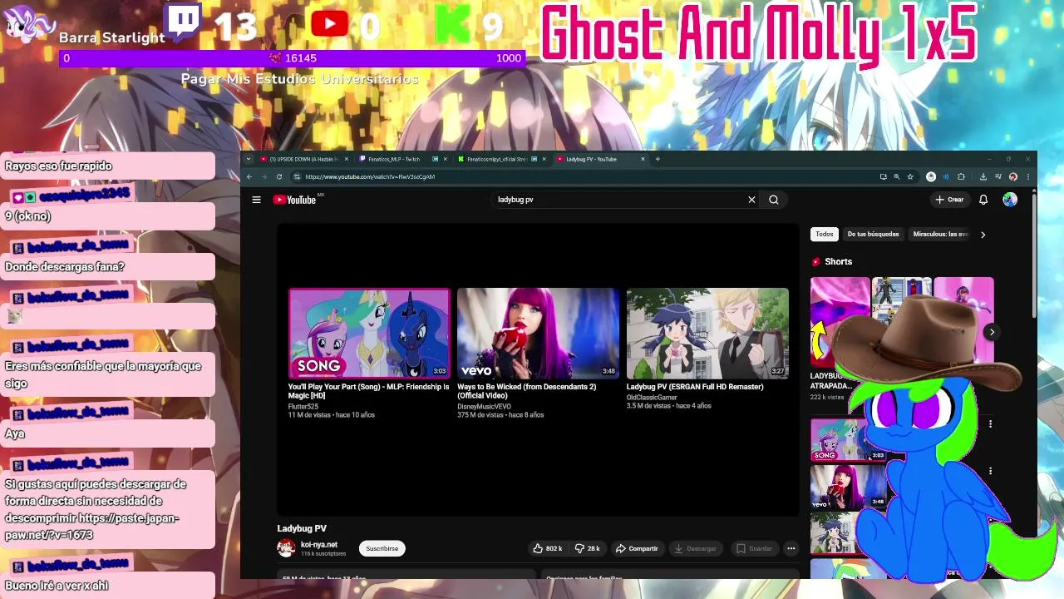Bookmark this page with the star icon
The width and height of the screenshot is (1064, 599).
pos(910,176)
